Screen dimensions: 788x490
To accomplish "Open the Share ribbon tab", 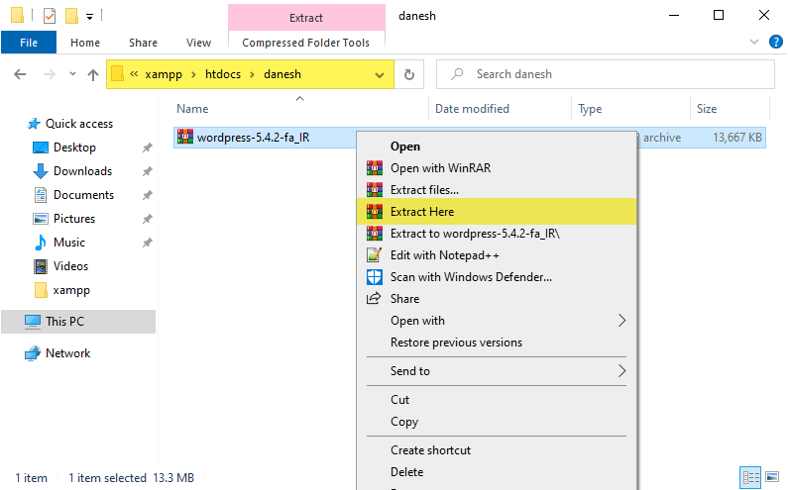I will (x=143, y=43).
